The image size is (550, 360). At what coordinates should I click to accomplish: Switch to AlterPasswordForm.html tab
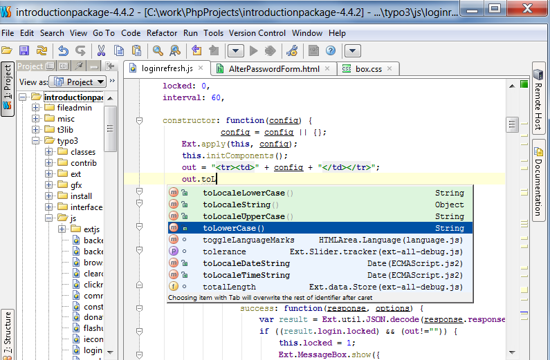pyautogui.click(x=273, y=69)
